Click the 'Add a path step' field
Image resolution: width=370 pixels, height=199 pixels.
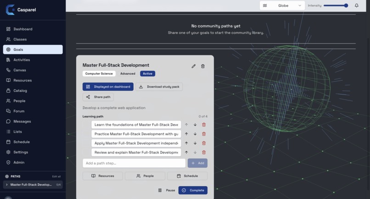coord(134,163)
